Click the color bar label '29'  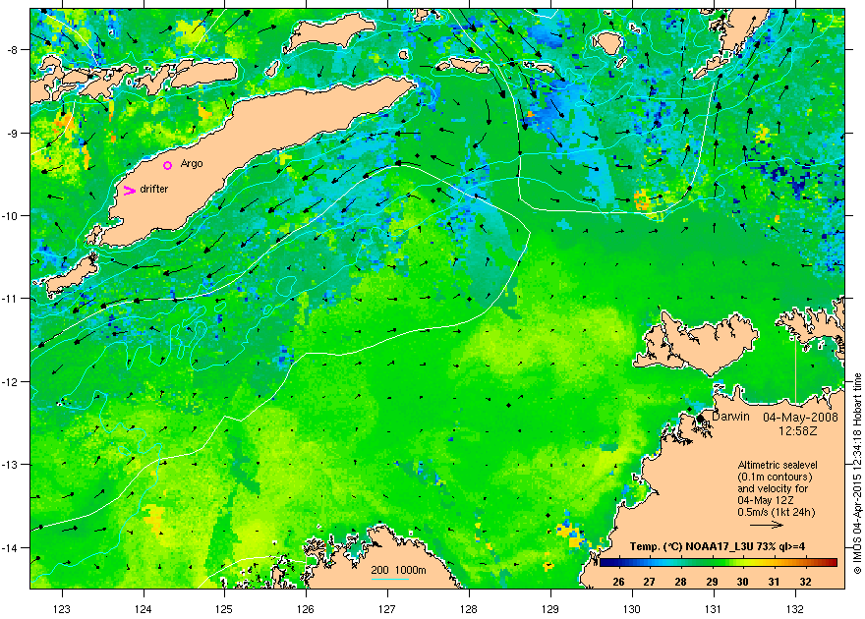pyautogui.click(x=712, y=582)
